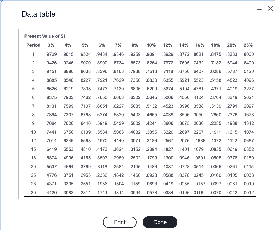Click the Print button
Viewport: 275px width, 230px height.
pyautogui.click(x=120, y=222)
